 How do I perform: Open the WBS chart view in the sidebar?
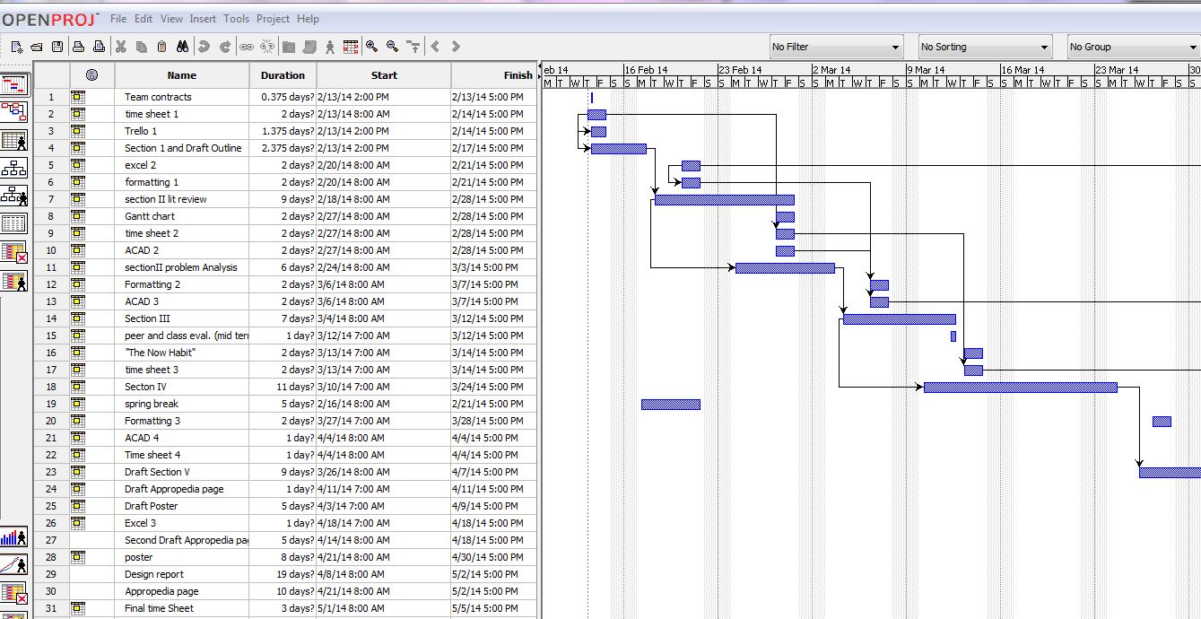(14, 168)
